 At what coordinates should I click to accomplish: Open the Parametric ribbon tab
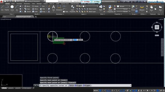click(27, 4)
